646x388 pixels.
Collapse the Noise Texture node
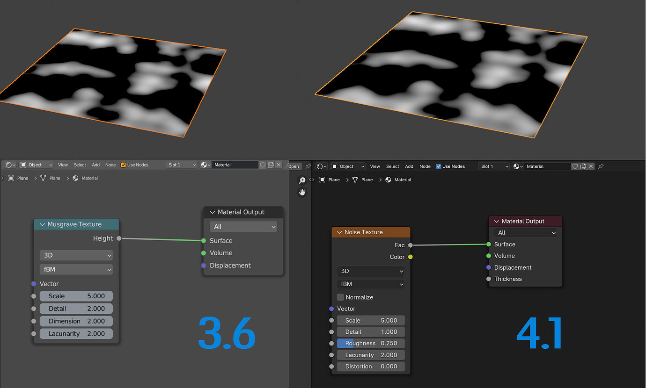coord(339,232)
